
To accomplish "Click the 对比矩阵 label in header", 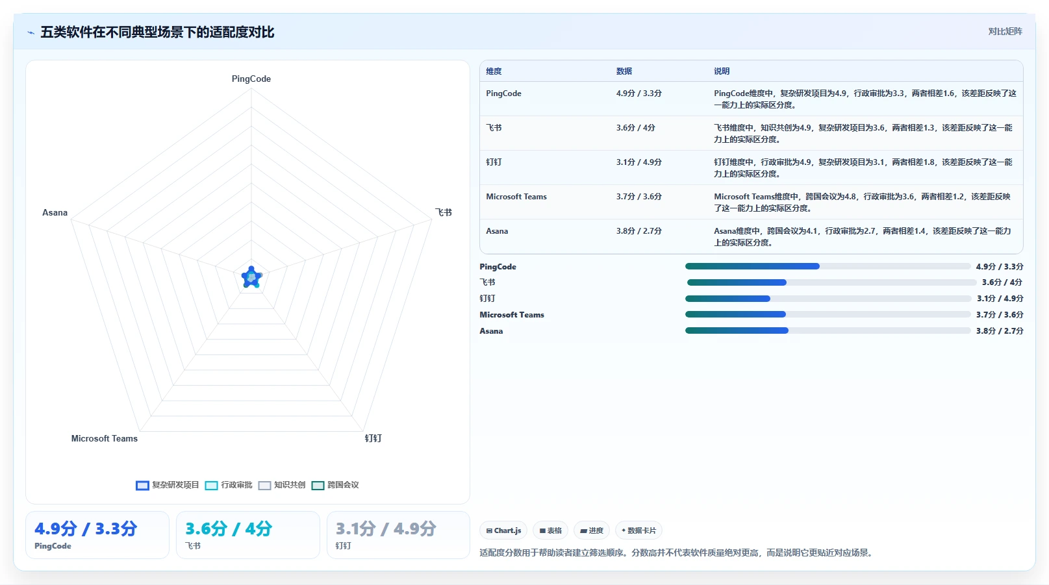I will pyautogui.click(x=1005, y=31).
